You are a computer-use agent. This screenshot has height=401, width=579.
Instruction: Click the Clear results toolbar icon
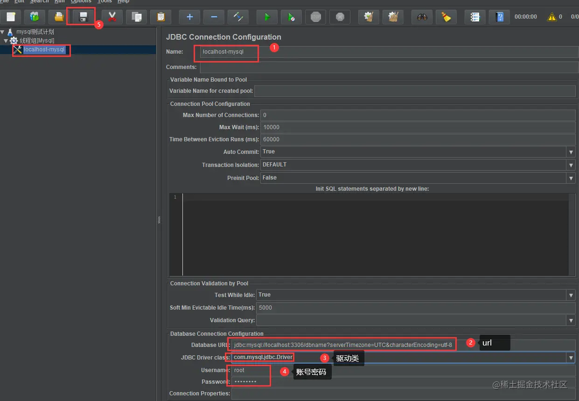[x=369, y=17]
